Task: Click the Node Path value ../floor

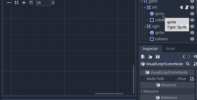Action: [x=181, y=79]
